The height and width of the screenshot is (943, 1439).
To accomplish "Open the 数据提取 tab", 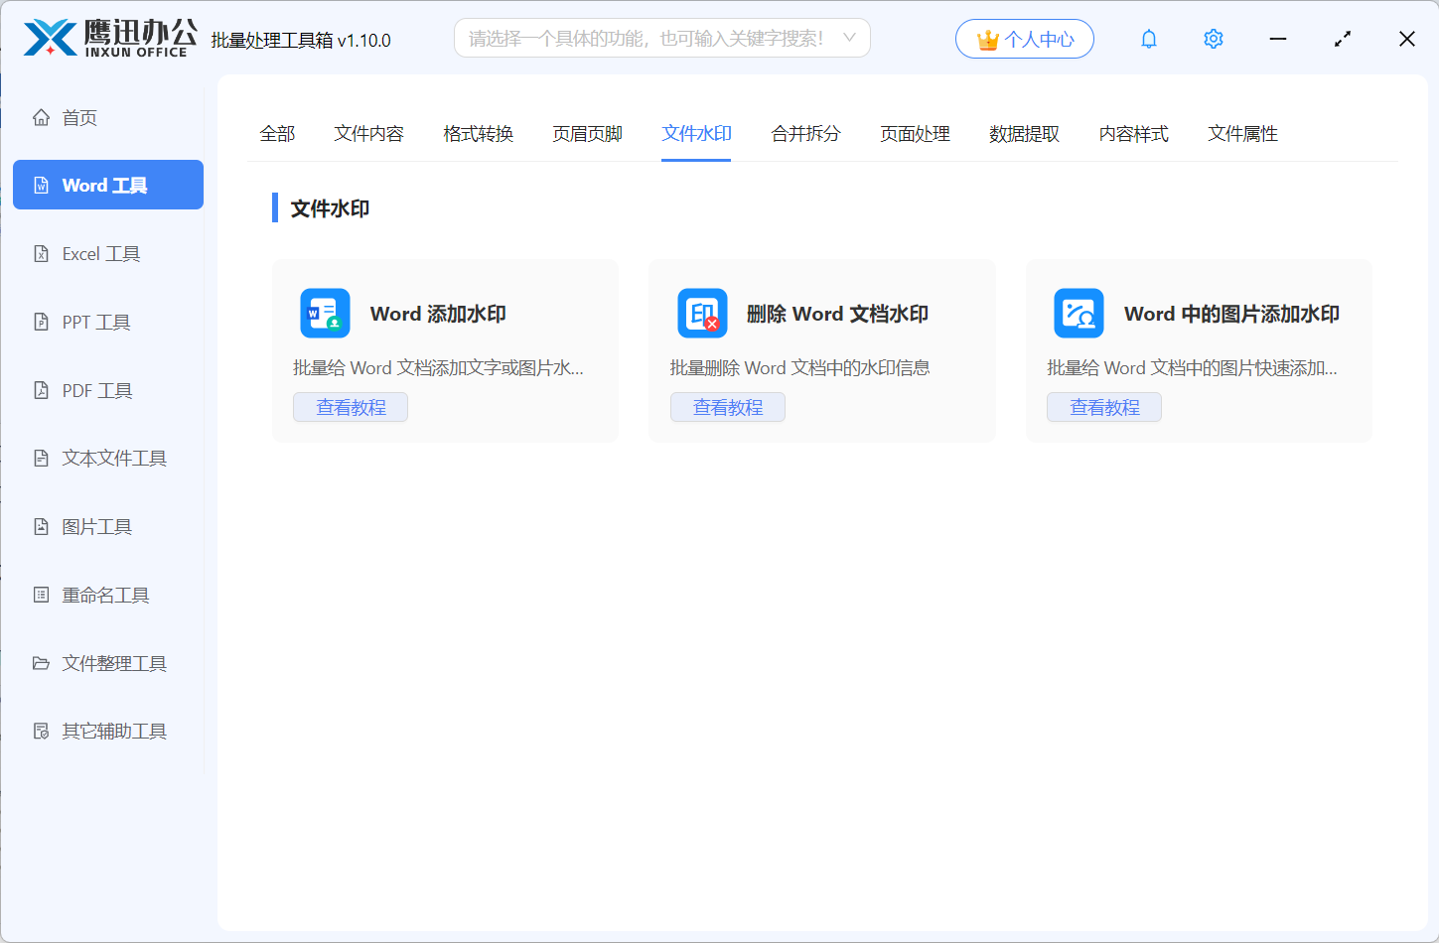I will point(1024,133).
